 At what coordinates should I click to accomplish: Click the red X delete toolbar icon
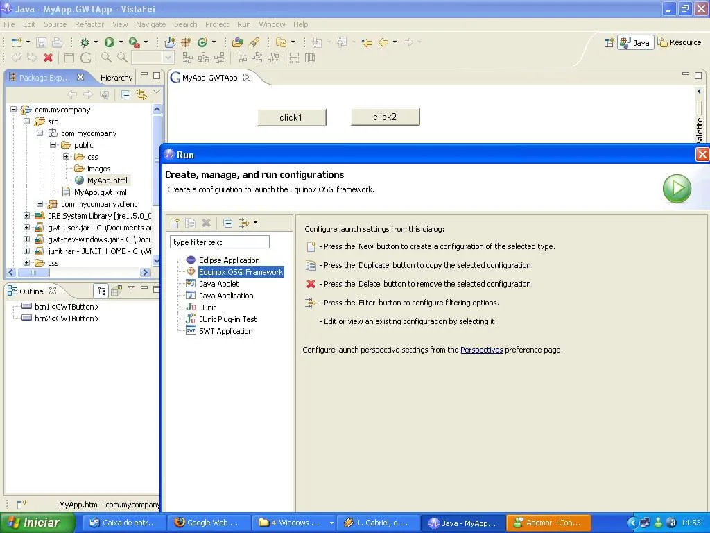[48, 58]
